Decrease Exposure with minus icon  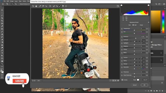click(x=122, y=37)
